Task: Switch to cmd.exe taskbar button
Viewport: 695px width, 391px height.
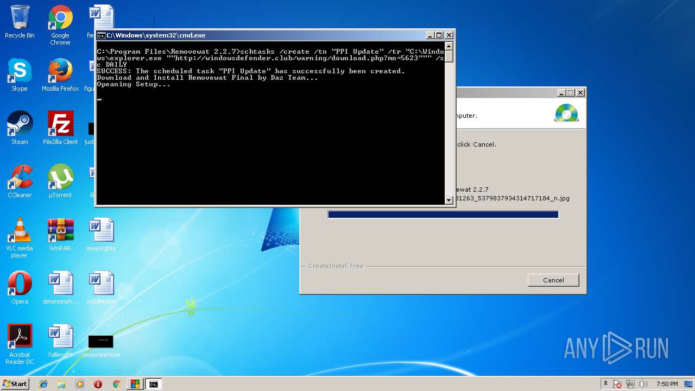Action: (154, 384)
